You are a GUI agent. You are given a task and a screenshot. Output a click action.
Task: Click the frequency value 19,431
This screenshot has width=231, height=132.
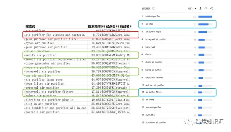[96, 47]
